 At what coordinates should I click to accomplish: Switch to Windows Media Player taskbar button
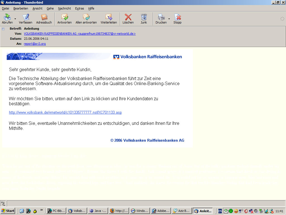140,211
